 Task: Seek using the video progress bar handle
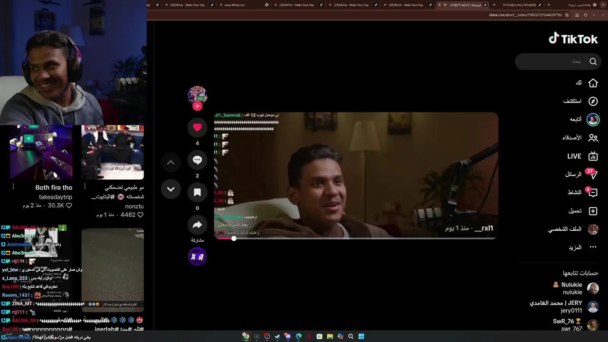click(x=234, y=238)
